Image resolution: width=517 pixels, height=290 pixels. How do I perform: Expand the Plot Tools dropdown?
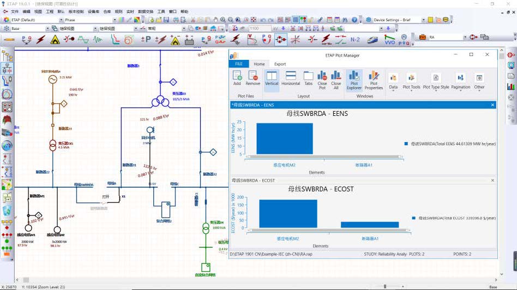(x=411, y=81)
